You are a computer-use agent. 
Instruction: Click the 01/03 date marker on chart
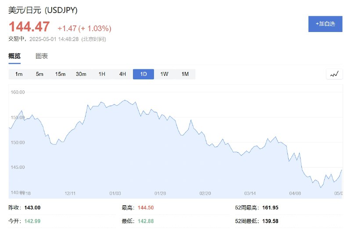115,193
